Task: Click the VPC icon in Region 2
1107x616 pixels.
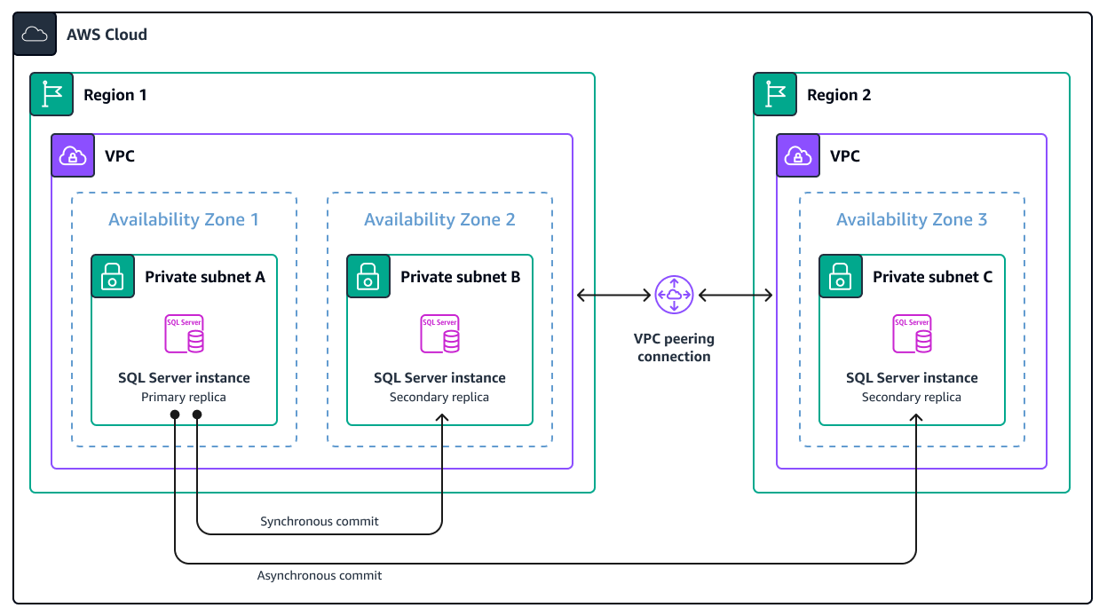Action: coord(797,155)
